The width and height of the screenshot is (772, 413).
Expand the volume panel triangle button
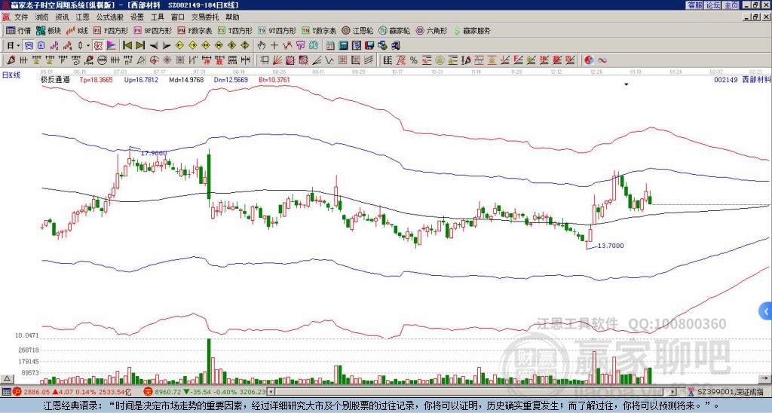7,378
